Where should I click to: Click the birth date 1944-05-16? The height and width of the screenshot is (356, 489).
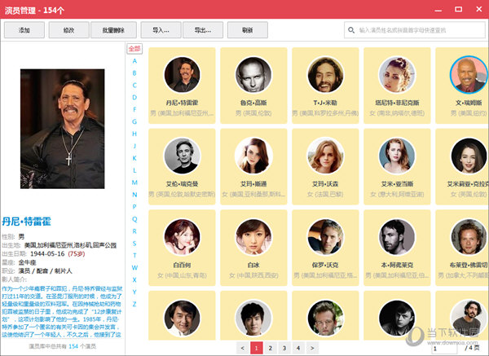click(x=47, y=253)
